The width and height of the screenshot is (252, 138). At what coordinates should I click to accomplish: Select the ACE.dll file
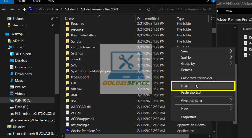pyautogui.click(x=76, y=113)
